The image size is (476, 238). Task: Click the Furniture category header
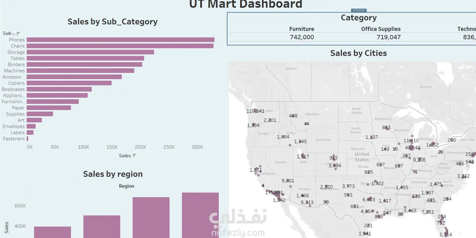point(302,29)
